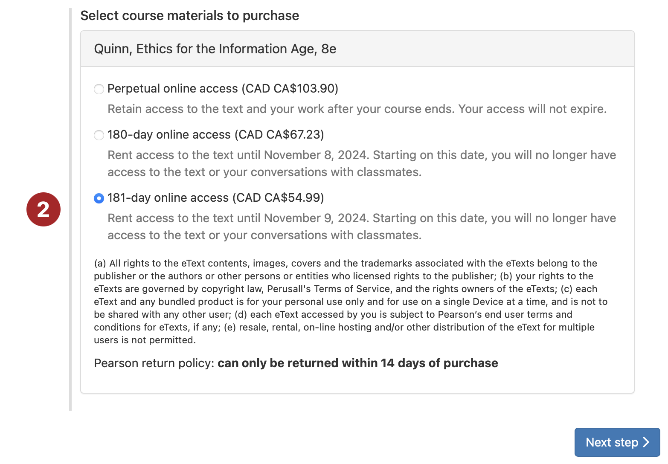The image size is (668, 464).
Task: Click the bold 14 days of purchase text
Action: [x=439, y=363]
